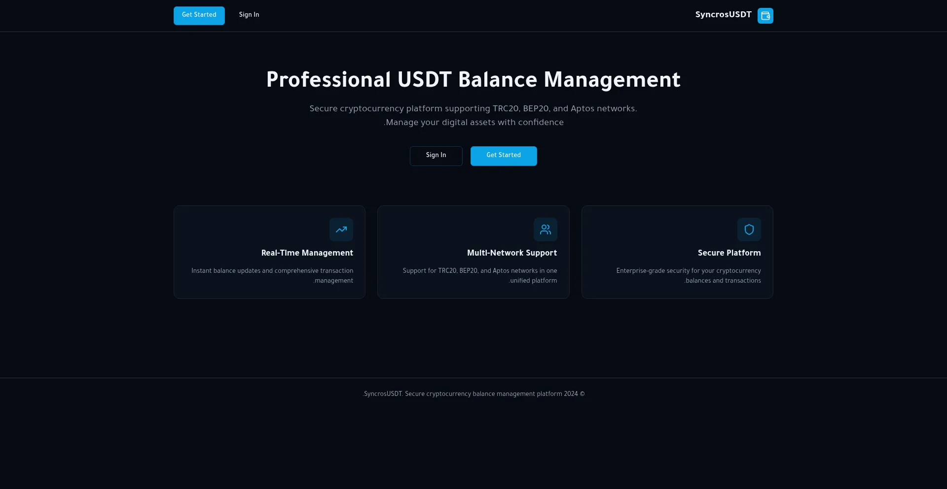Screen dimensions: 947x489
Task: Click the "Manage your digital assets with confidence" line
Action: [x=473, y=123]
